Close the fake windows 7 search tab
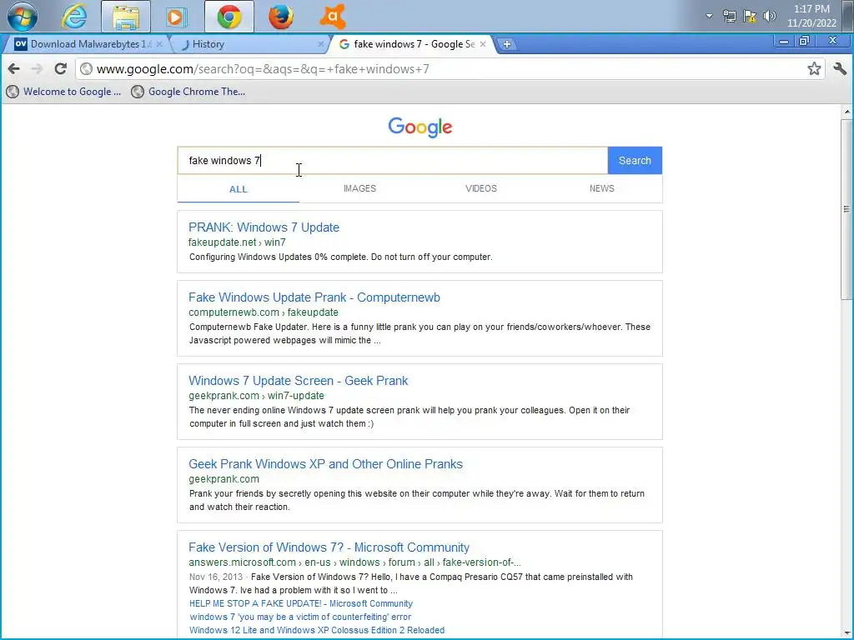The width and height of the screenshot is (854, 640). 483,44
